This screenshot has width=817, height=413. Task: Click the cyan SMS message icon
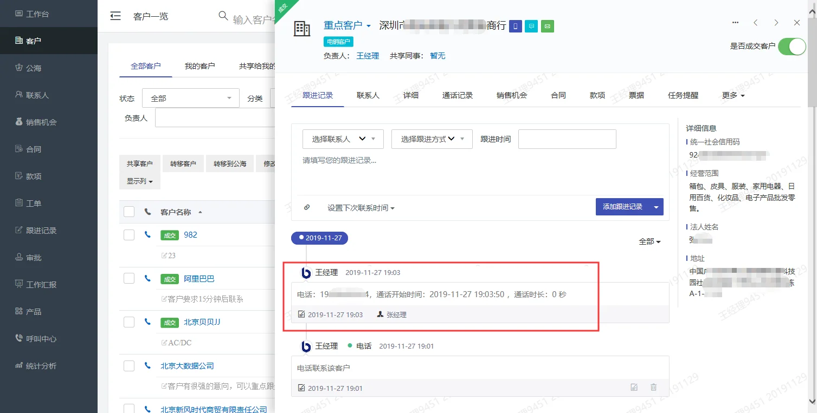coord(531,26)
